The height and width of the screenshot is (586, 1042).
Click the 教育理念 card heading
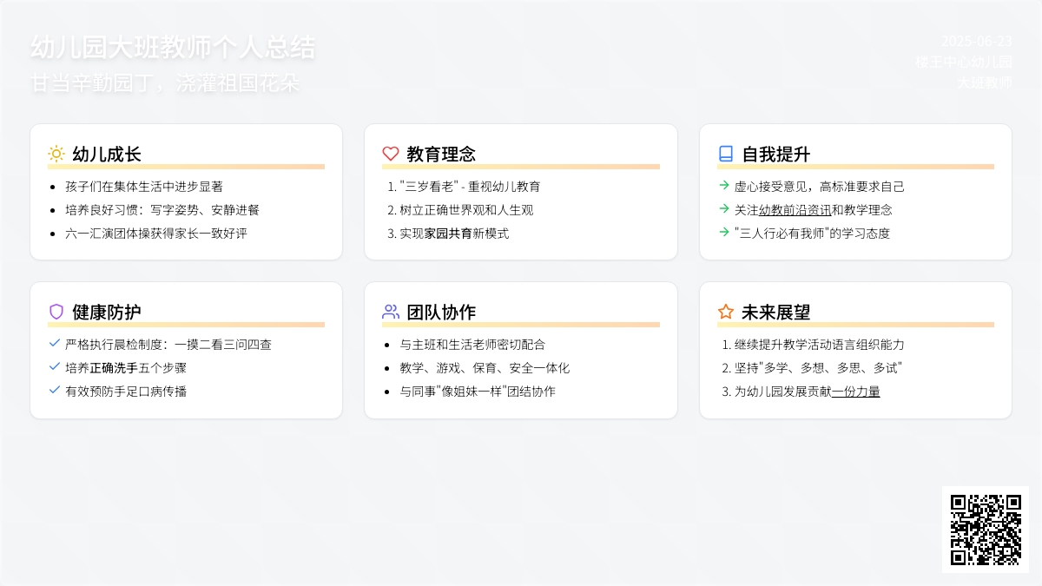[441, 155]
